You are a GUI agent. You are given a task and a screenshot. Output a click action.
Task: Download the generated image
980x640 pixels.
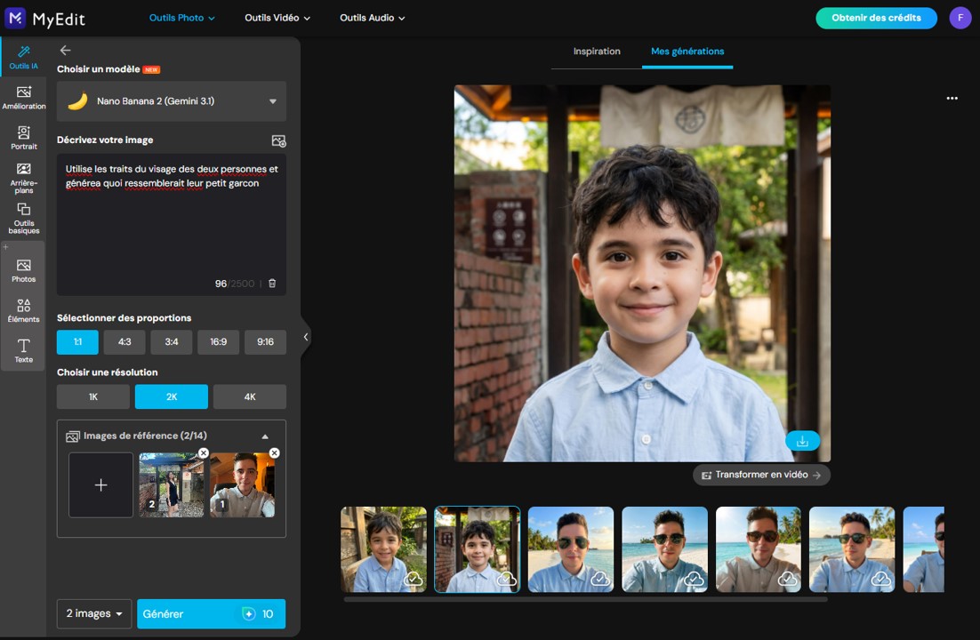tap(802, 441)
